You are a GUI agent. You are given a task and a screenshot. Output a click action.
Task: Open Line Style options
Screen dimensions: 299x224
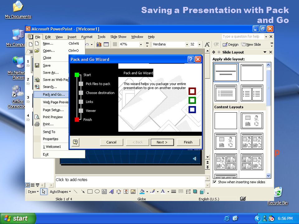point(173,191)
